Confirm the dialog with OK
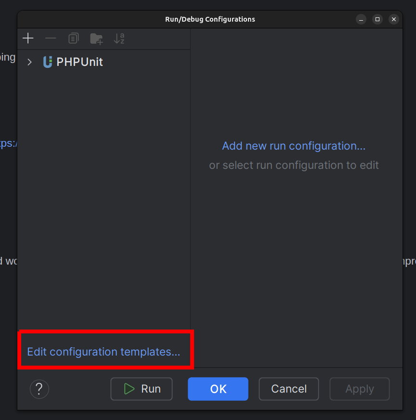 click(x=218, y=389)
